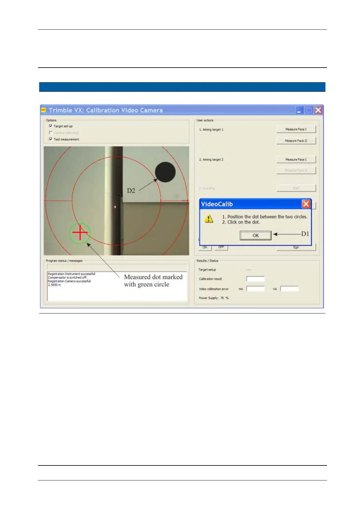Click the VC app icon in title bar
This screenshot has height=515, width=364.
[43, 110]
